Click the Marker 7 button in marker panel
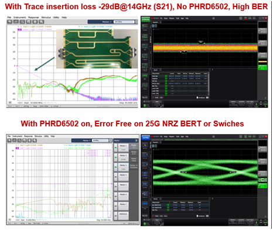 [x=123, y=206]
